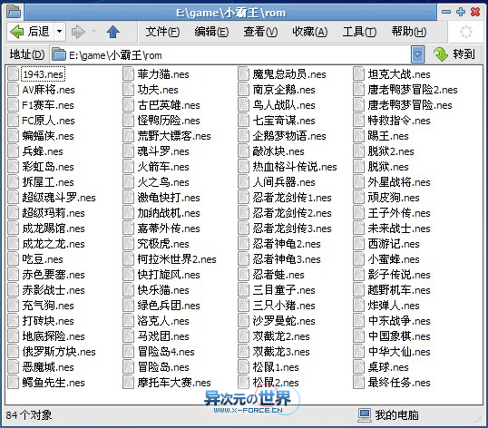
Task: Select file name 热血格斗传说.nes
Action: 295,167
